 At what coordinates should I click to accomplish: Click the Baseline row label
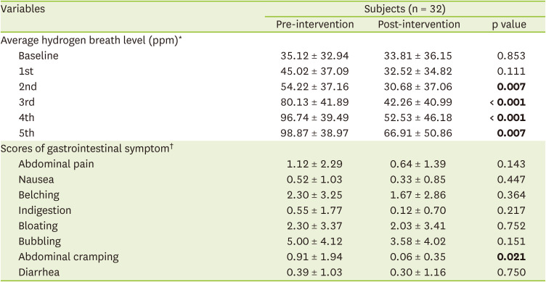click(x=38, y=56)
